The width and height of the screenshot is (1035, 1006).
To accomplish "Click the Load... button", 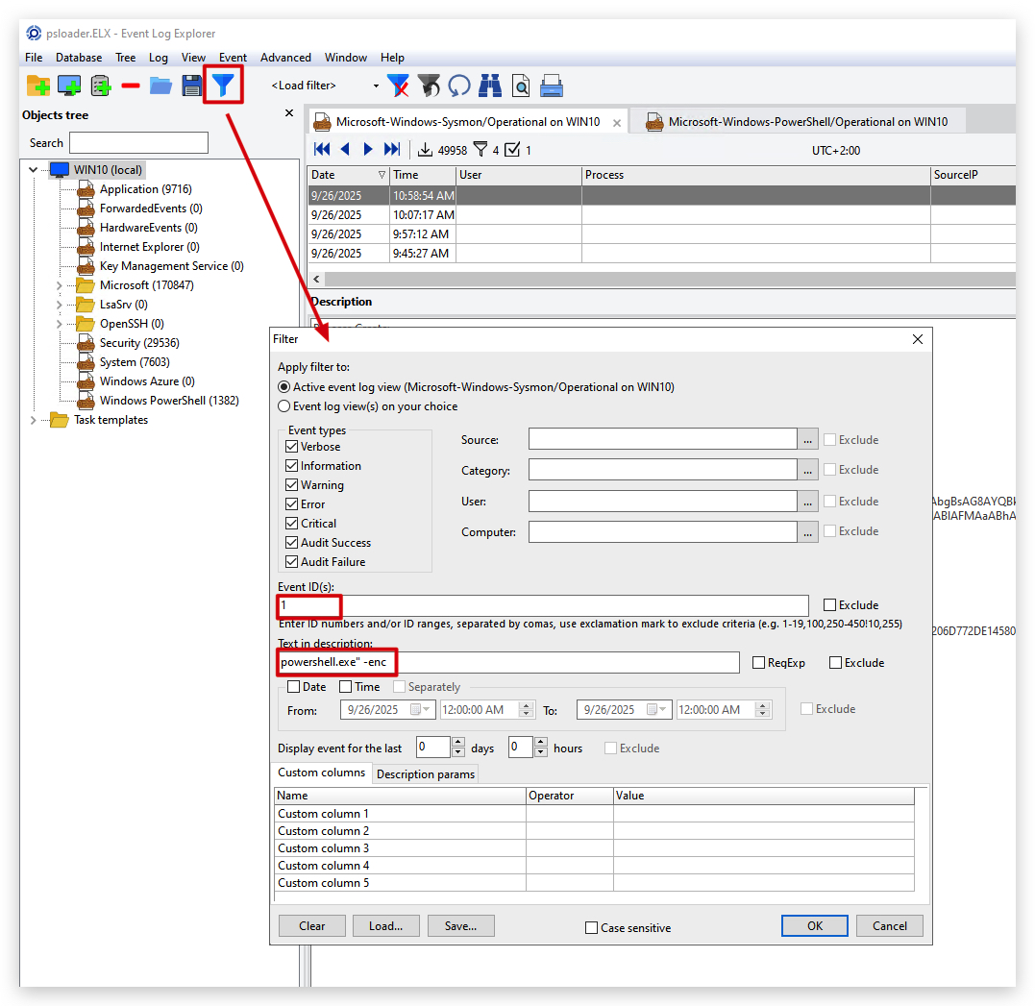I will (x=385, y=926).
